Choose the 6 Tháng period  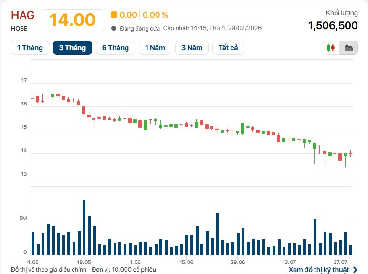pos(116,48)
